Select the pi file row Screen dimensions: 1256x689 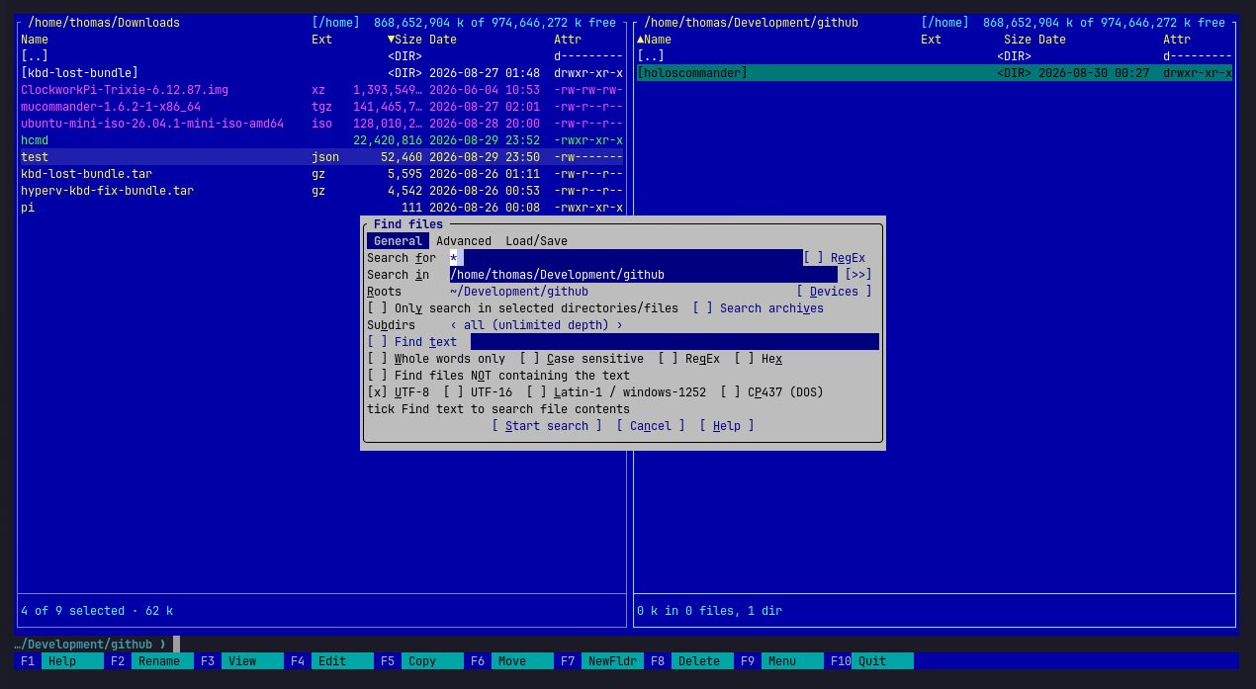tap(321, 208)
